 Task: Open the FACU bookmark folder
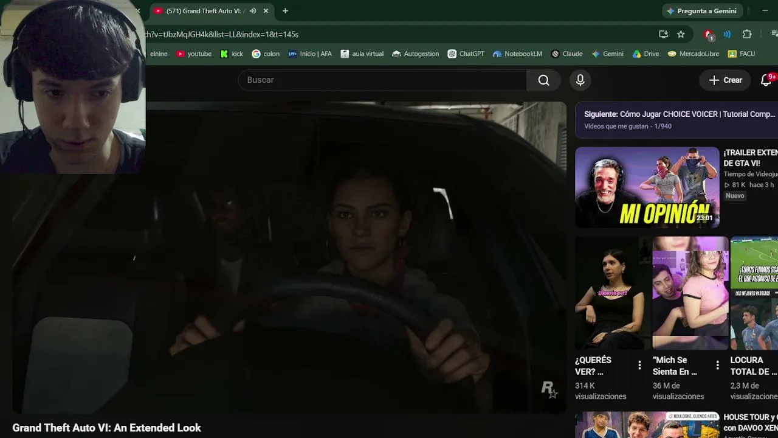[741, 54]
